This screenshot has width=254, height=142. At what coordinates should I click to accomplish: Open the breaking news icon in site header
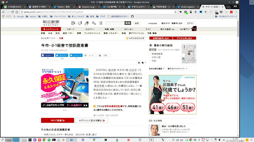[x=73, y=23]
